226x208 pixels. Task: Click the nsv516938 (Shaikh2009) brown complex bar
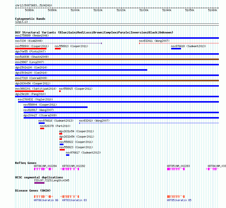click(117, 59)
